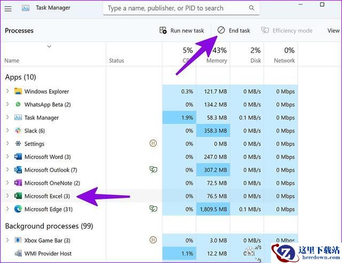Expand Microsoft OneNote (2) group

tap(7, 183)
